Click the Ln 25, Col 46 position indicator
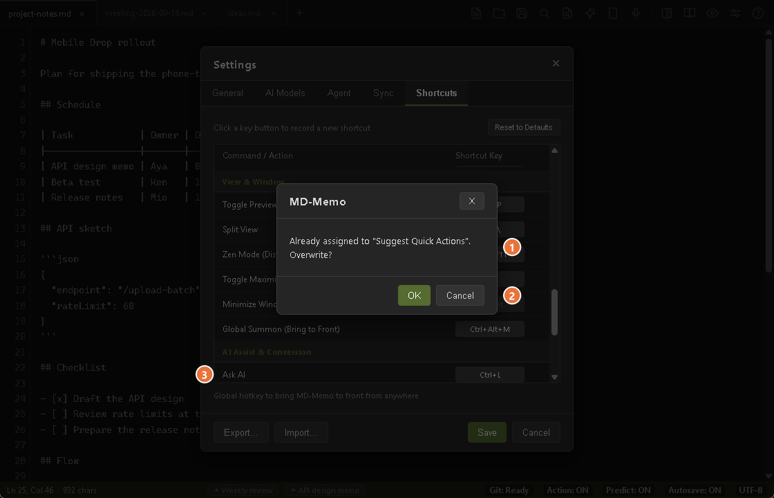774x498 pixels. 30,490
